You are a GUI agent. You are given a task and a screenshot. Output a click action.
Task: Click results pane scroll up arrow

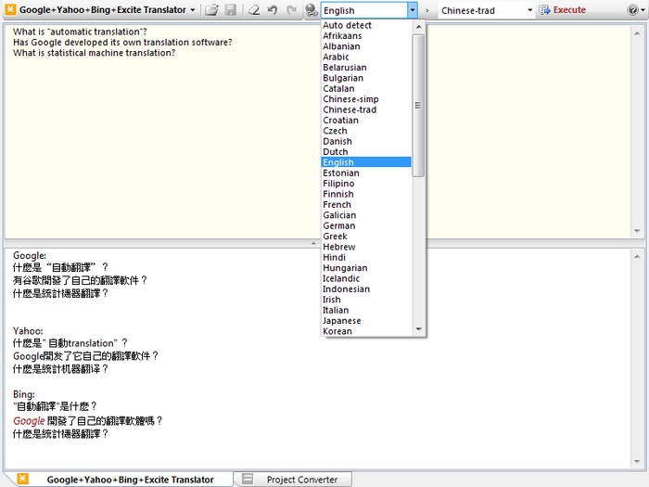637,257
